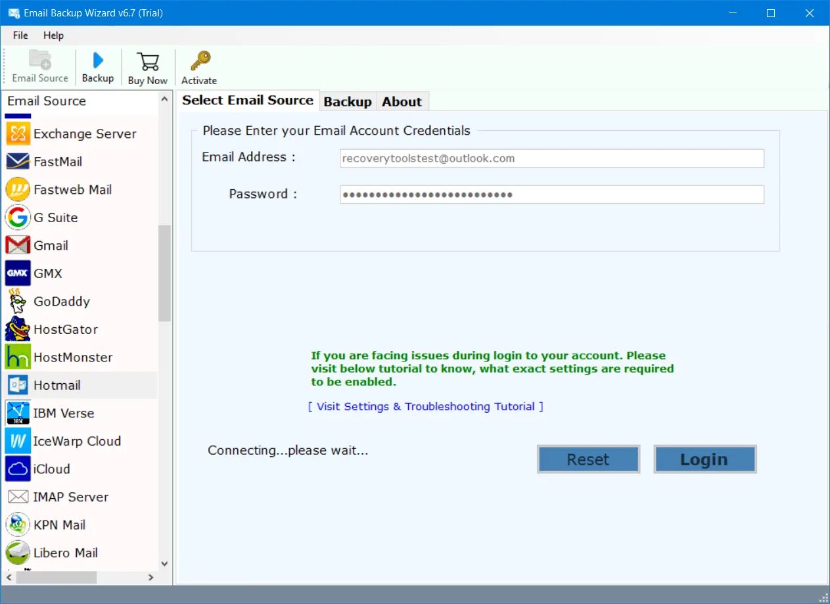Open Buy Now shopping cart icon
The width and height of the screenshot is (830, 604).
point(148,61)
